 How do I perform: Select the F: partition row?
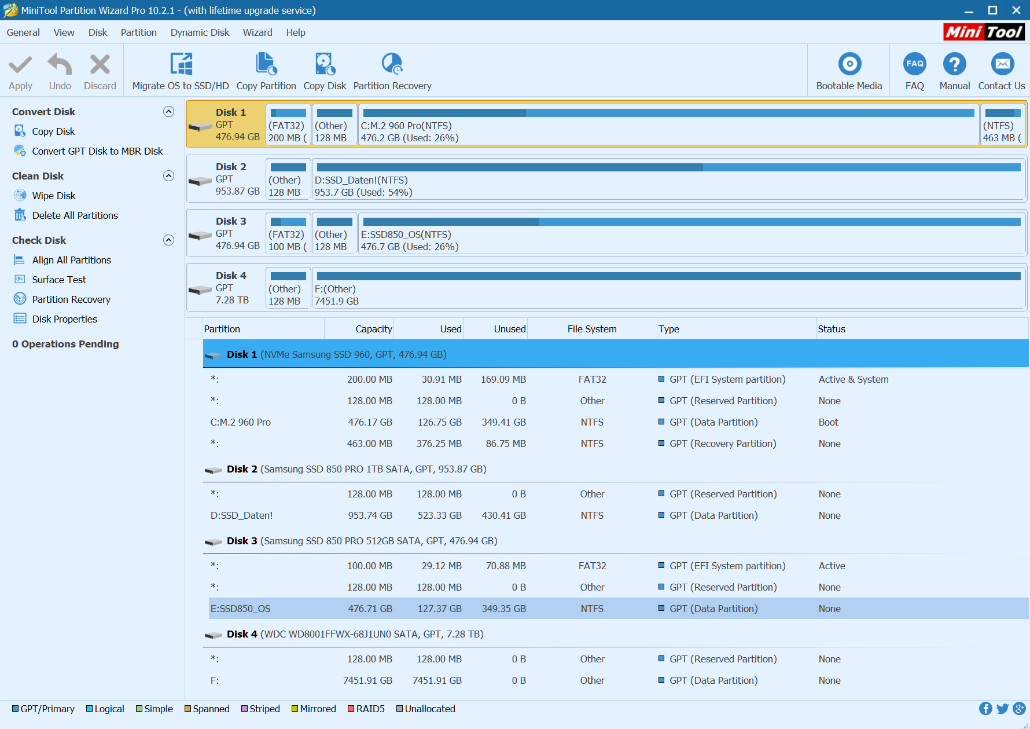619,680
